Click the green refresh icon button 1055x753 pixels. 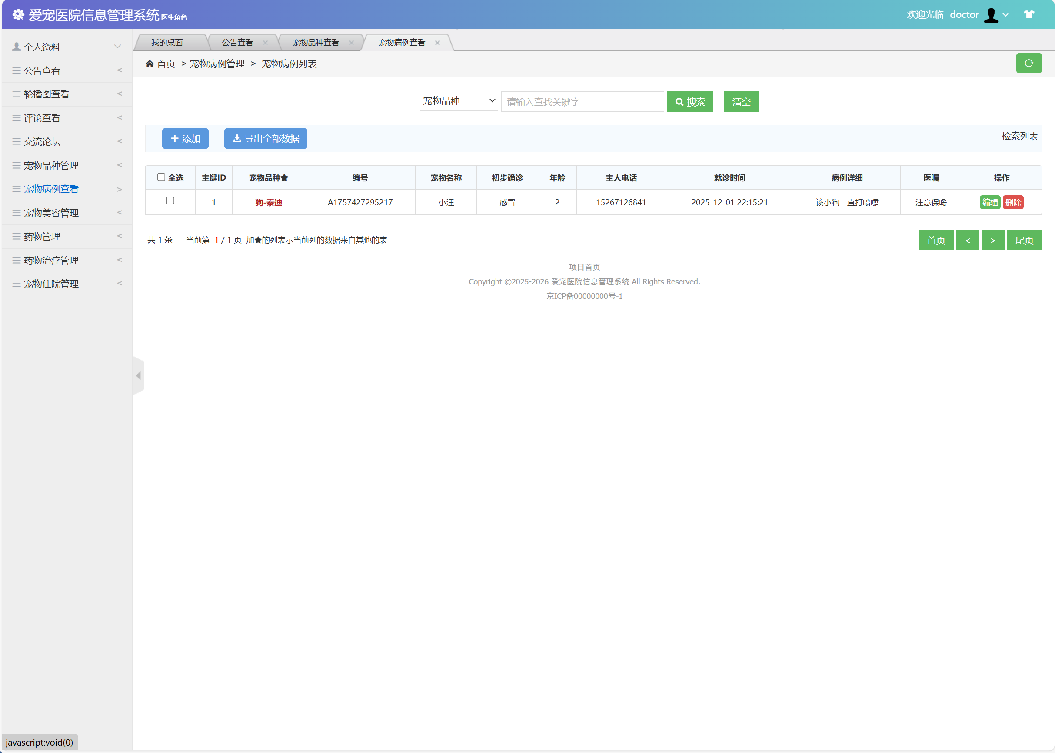tap(1028, 63)
